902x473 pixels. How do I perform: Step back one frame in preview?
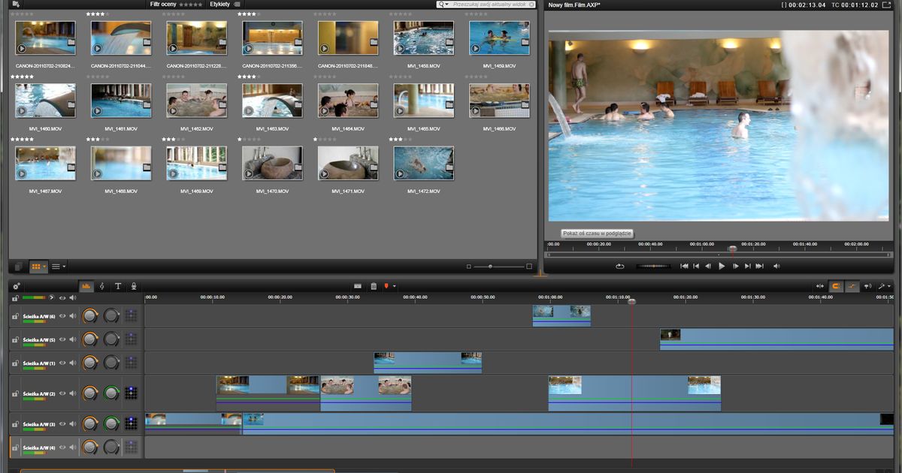pos(708,266)
